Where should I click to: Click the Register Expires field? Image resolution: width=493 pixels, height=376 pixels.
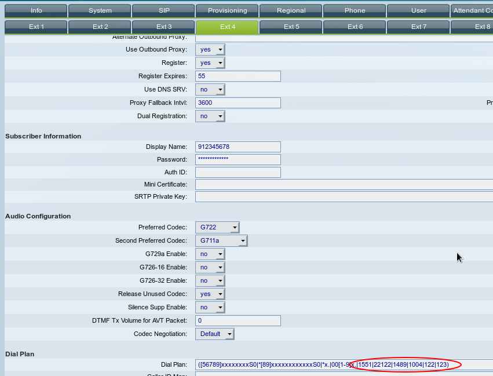[x=238, y=76]
